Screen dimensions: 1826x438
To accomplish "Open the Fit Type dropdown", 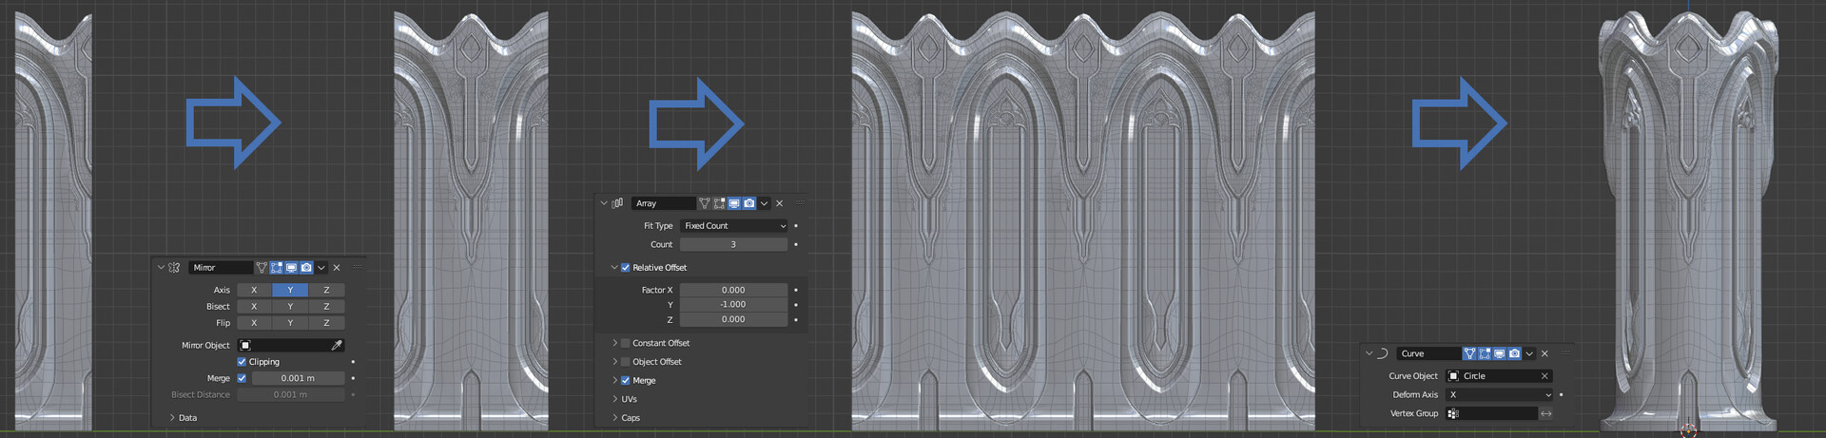I will click(x=734, y=226).
